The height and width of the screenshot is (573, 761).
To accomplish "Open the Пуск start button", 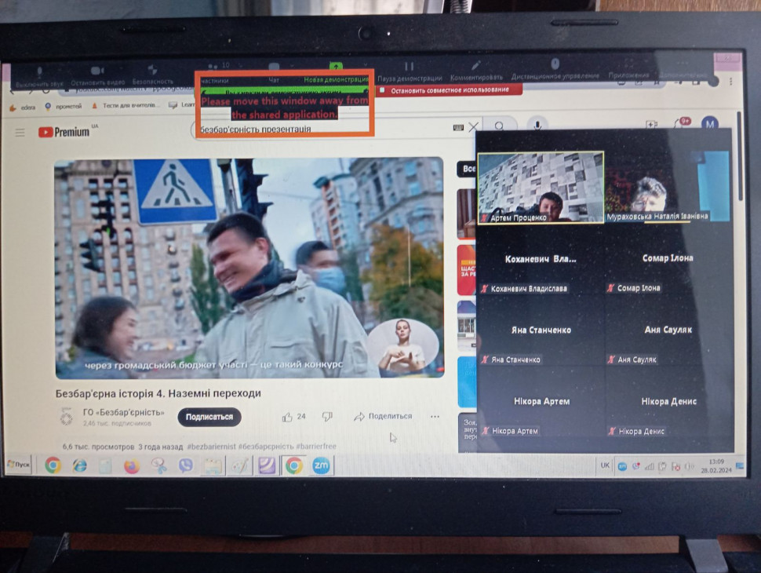I will (19, 465).
